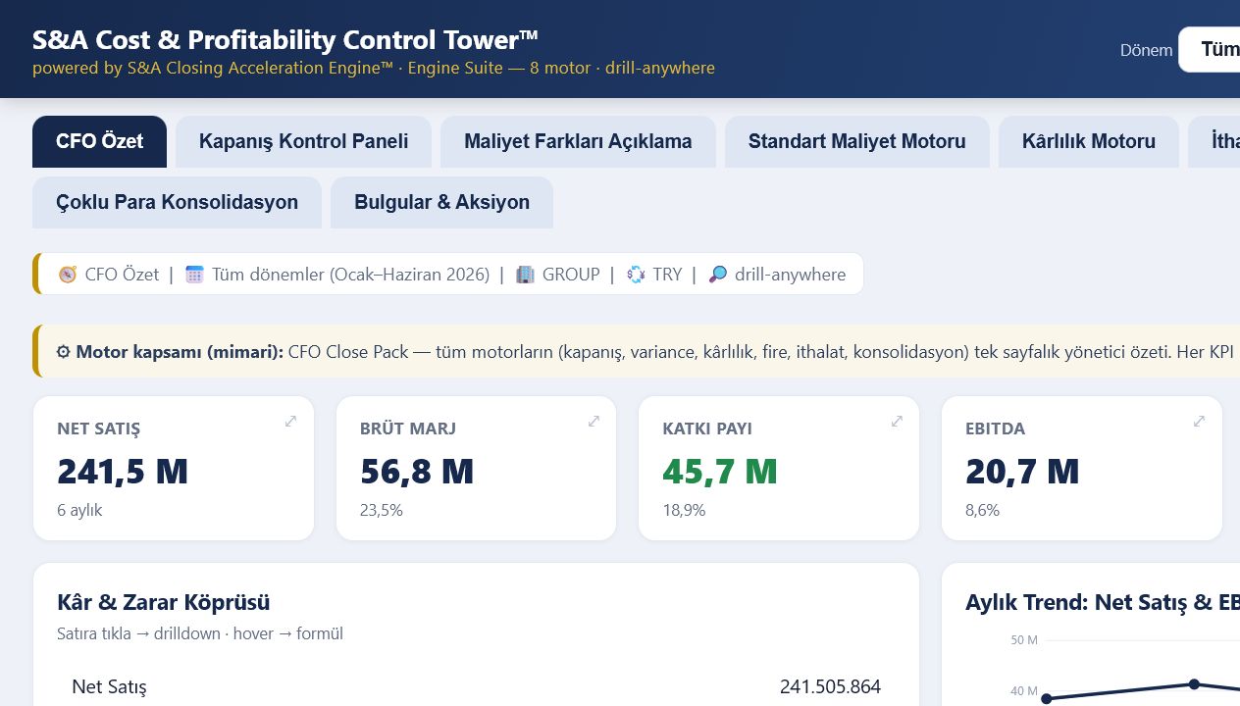
Task: Open the Çoklu Para Konsolidasyon tab
Action: point(177,202)
